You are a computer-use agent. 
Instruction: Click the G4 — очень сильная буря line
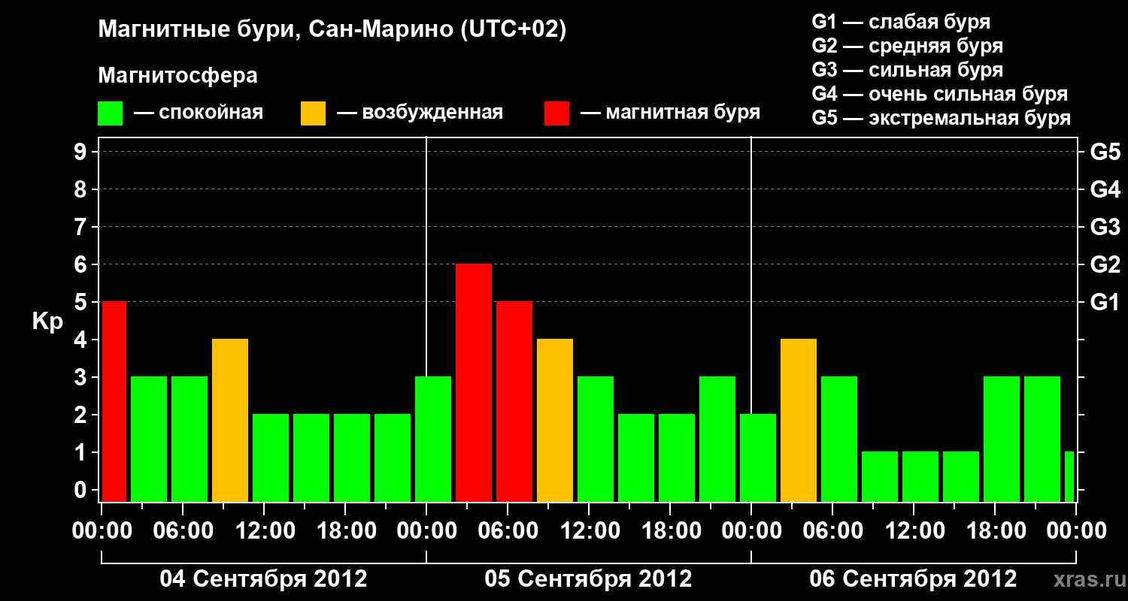[x=939, y=94]
